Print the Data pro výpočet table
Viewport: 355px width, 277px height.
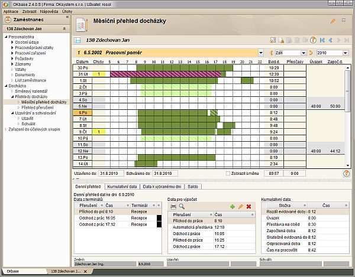pyautogui.click(x=173, y=206)
